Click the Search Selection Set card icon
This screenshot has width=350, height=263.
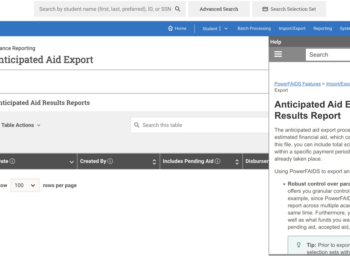tap(265, 9)
